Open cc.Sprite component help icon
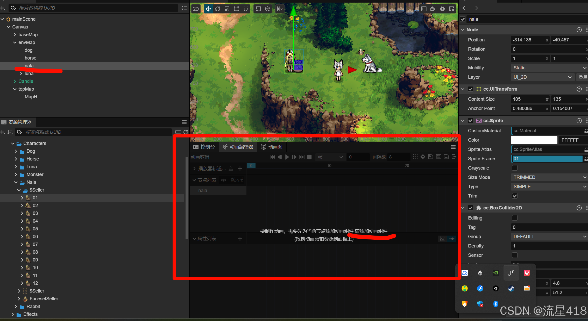 click(579, 121)
